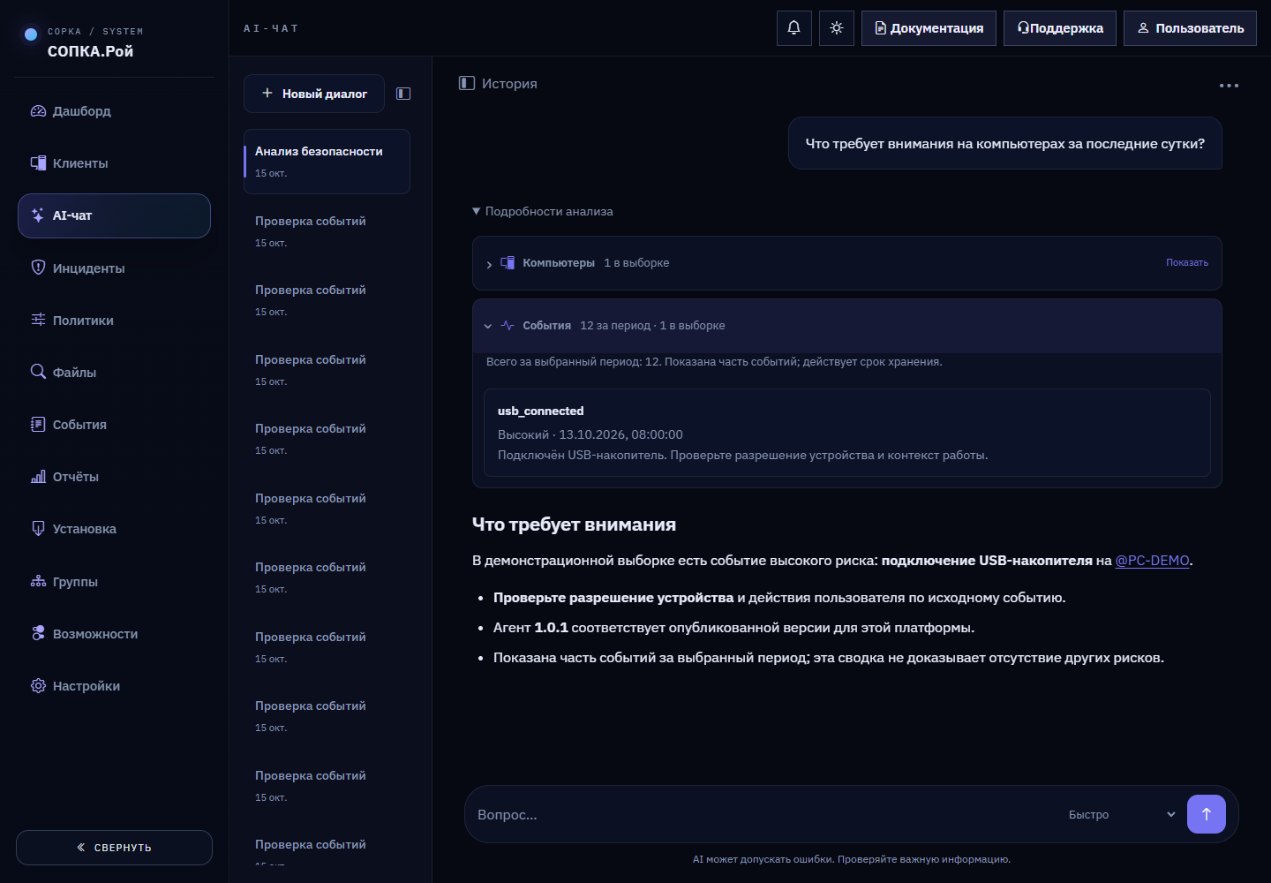This screenshot has width=1271, height=883.
Task: Click the Отчёты bar chart icon
Action: pos(38,477)
